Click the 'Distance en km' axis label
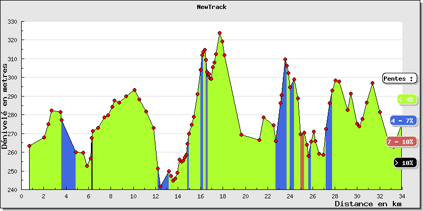The height and width of the screenshot is (211, 423). pyautogui.click(x=367, y=204)
